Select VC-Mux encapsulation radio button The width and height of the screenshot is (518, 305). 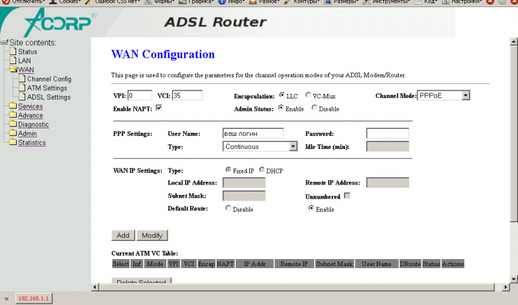pyautogui.click(x=308, y=95)
